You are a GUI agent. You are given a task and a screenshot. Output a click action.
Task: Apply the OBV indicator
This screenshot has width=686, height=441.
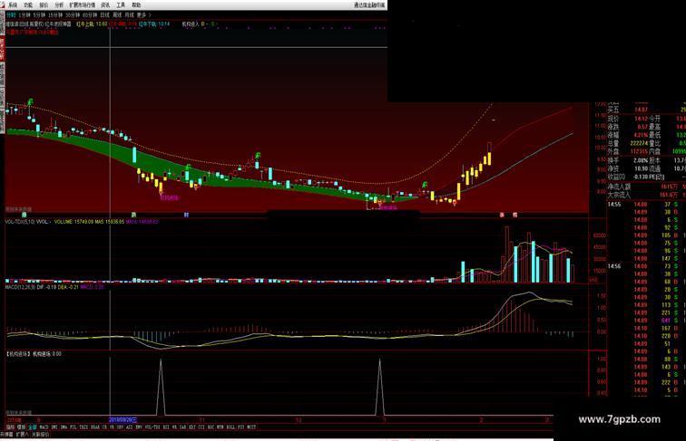pyautogui.click(x=120, y=427)
